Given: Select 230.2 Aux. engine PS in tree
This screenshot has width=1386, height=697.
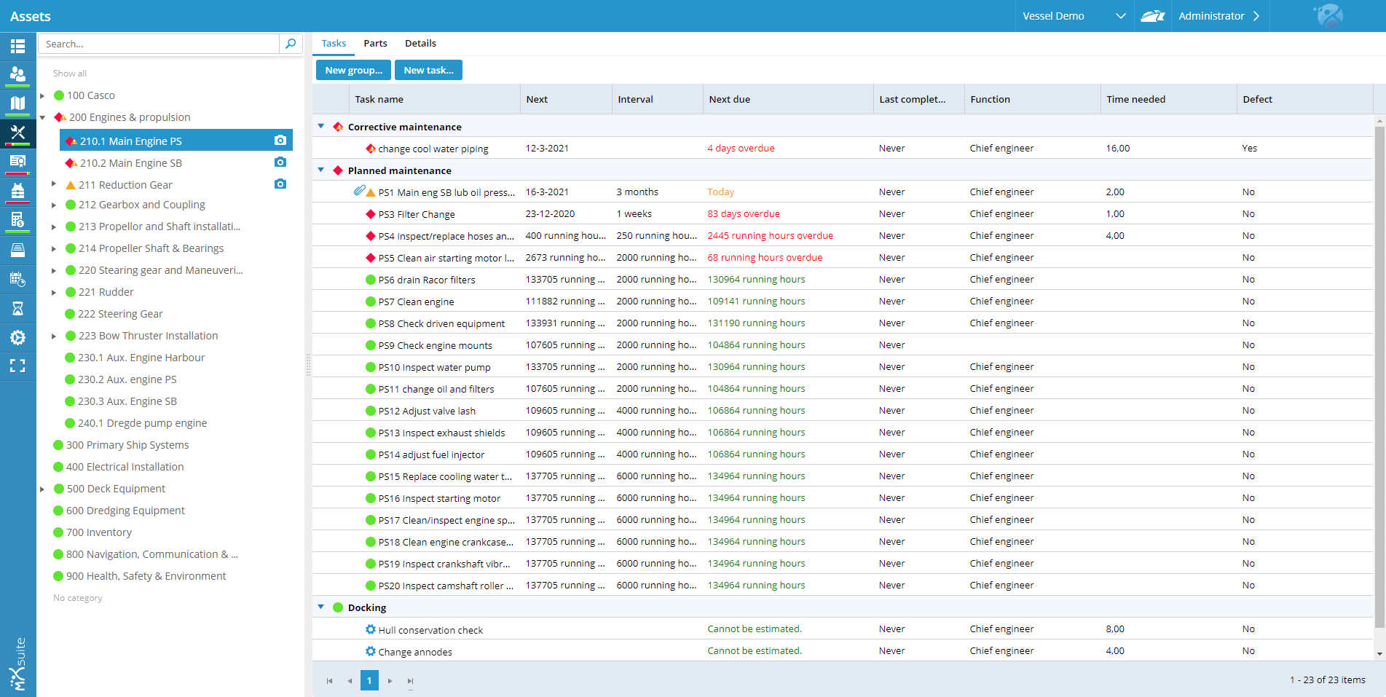Looking at the screenshot, I should coord(127,379).
